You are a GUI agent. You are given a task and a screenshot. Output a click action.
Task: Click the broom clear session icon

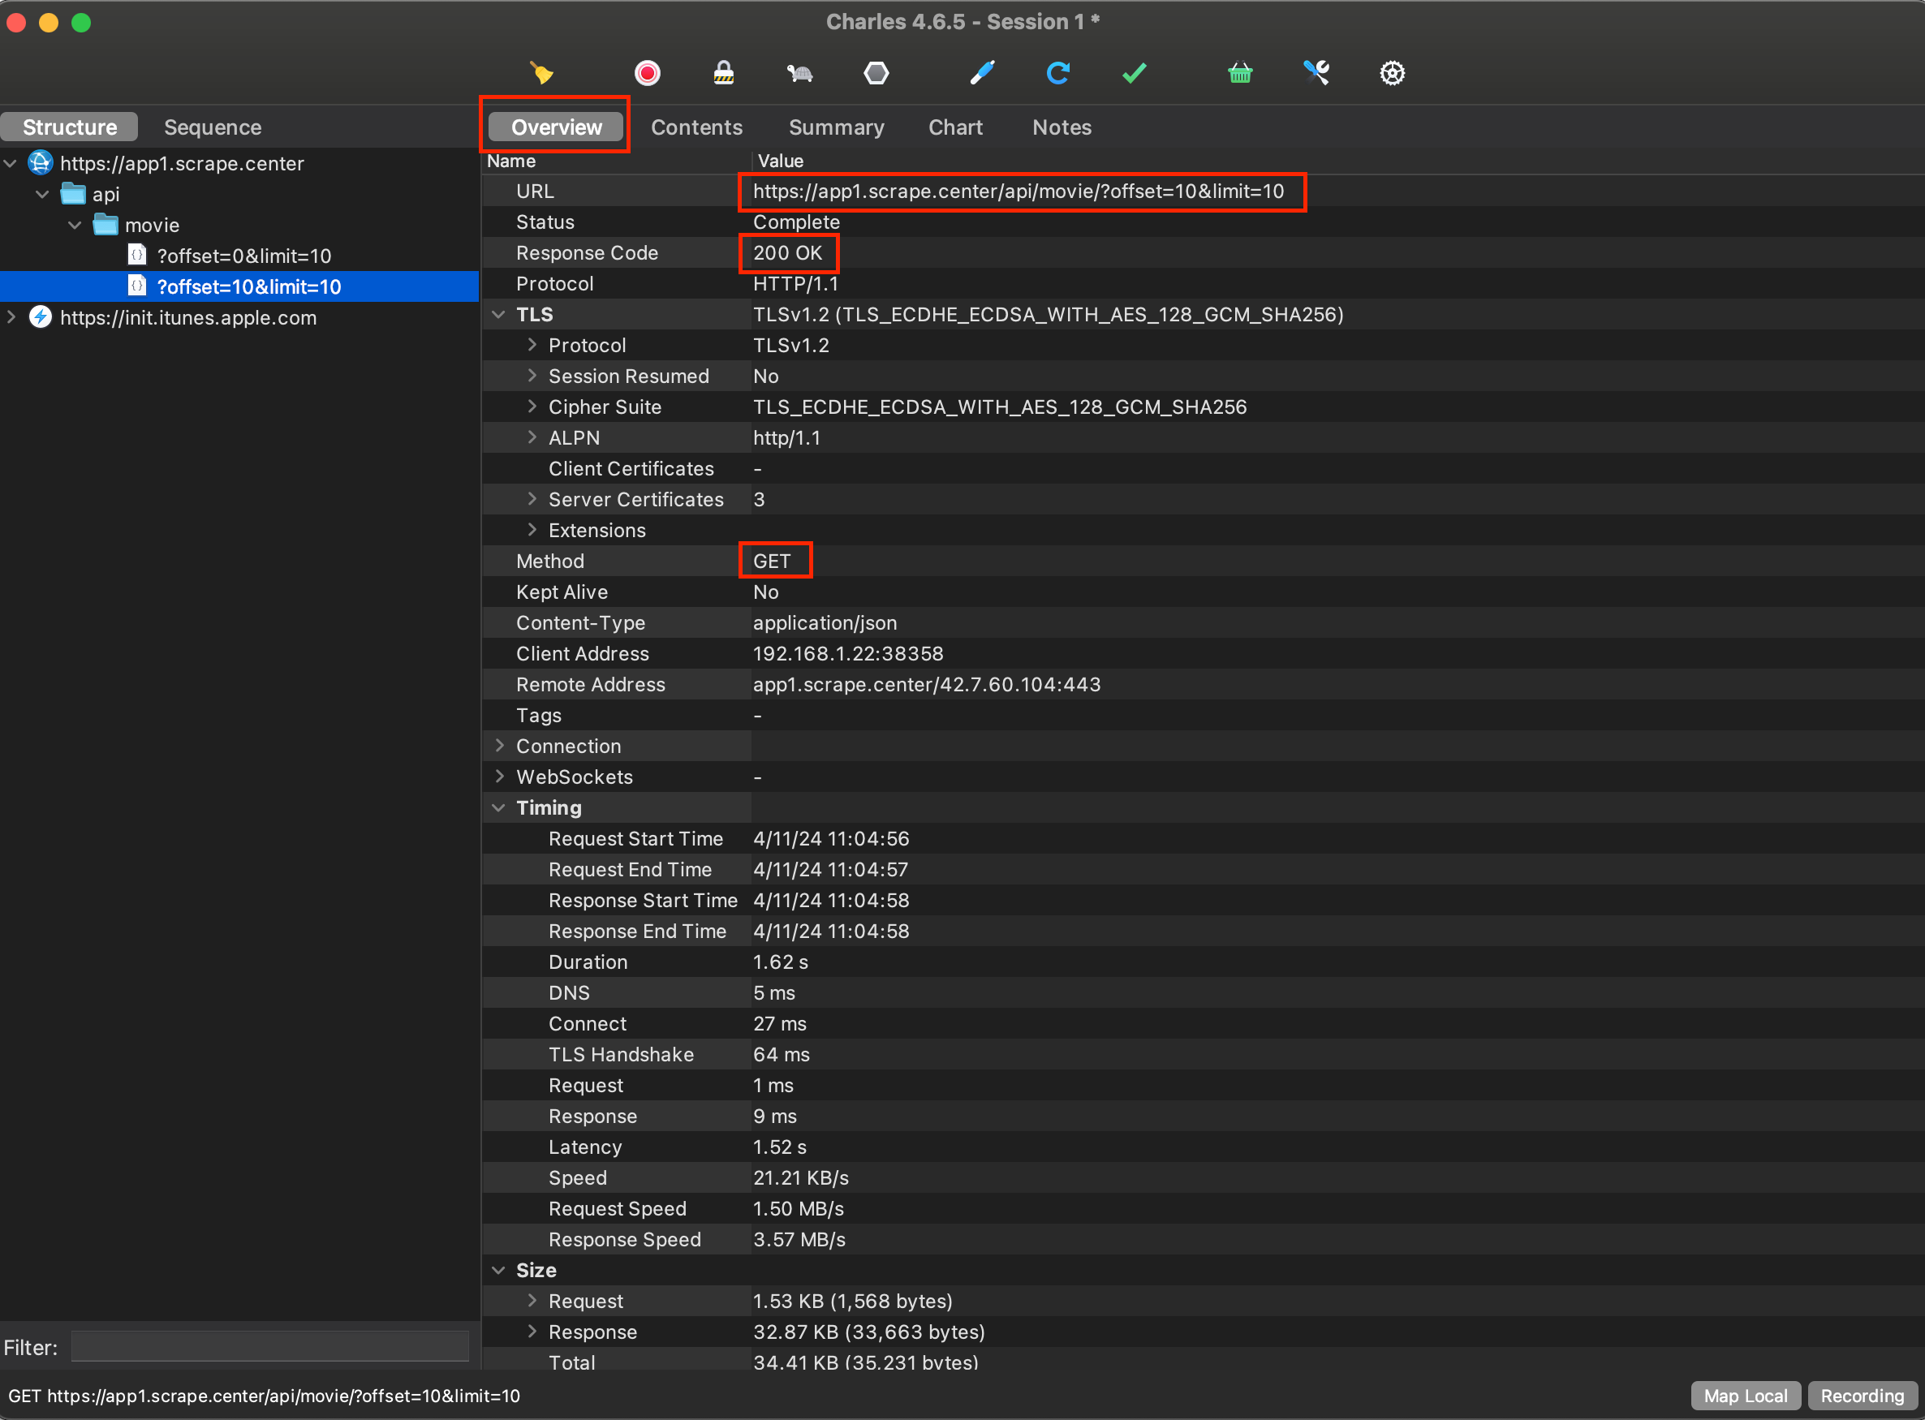[540, 73]
